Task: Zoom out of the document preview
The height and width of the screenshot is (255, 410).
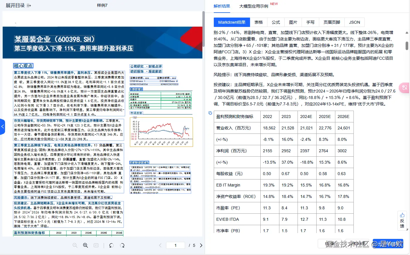Action: coord(75,245)
